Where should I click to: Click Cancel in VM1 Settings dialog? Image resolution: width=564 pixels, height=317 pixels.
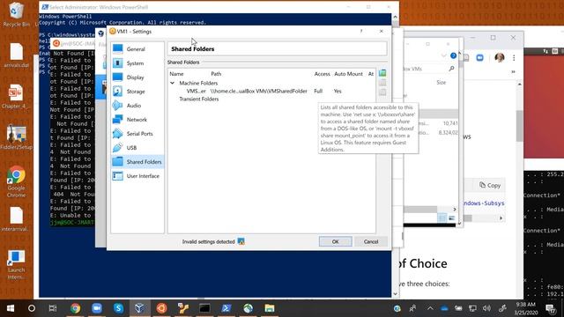(x=371, y=241)
